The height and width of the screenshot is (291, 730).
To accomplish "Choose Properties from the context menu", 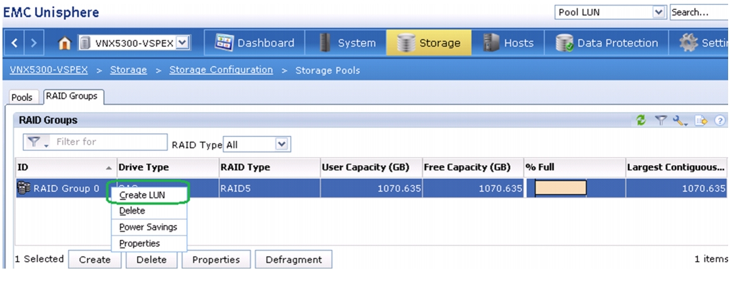I will [149, 243].
